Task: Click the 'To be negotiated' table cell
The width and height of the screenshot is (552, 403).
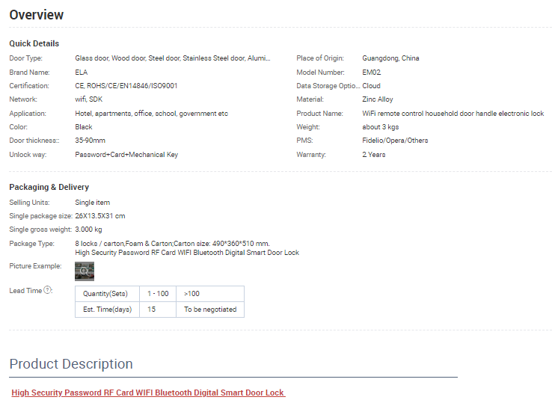Action: coord(209,309)
